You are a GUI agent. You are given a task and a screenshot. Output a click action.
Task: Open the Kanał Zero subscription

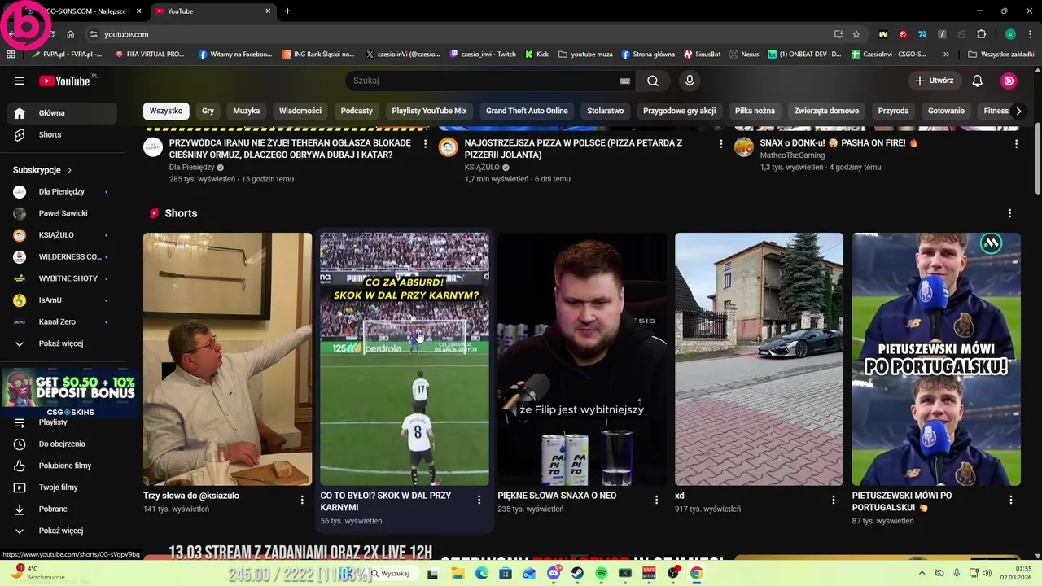(61, 321)
